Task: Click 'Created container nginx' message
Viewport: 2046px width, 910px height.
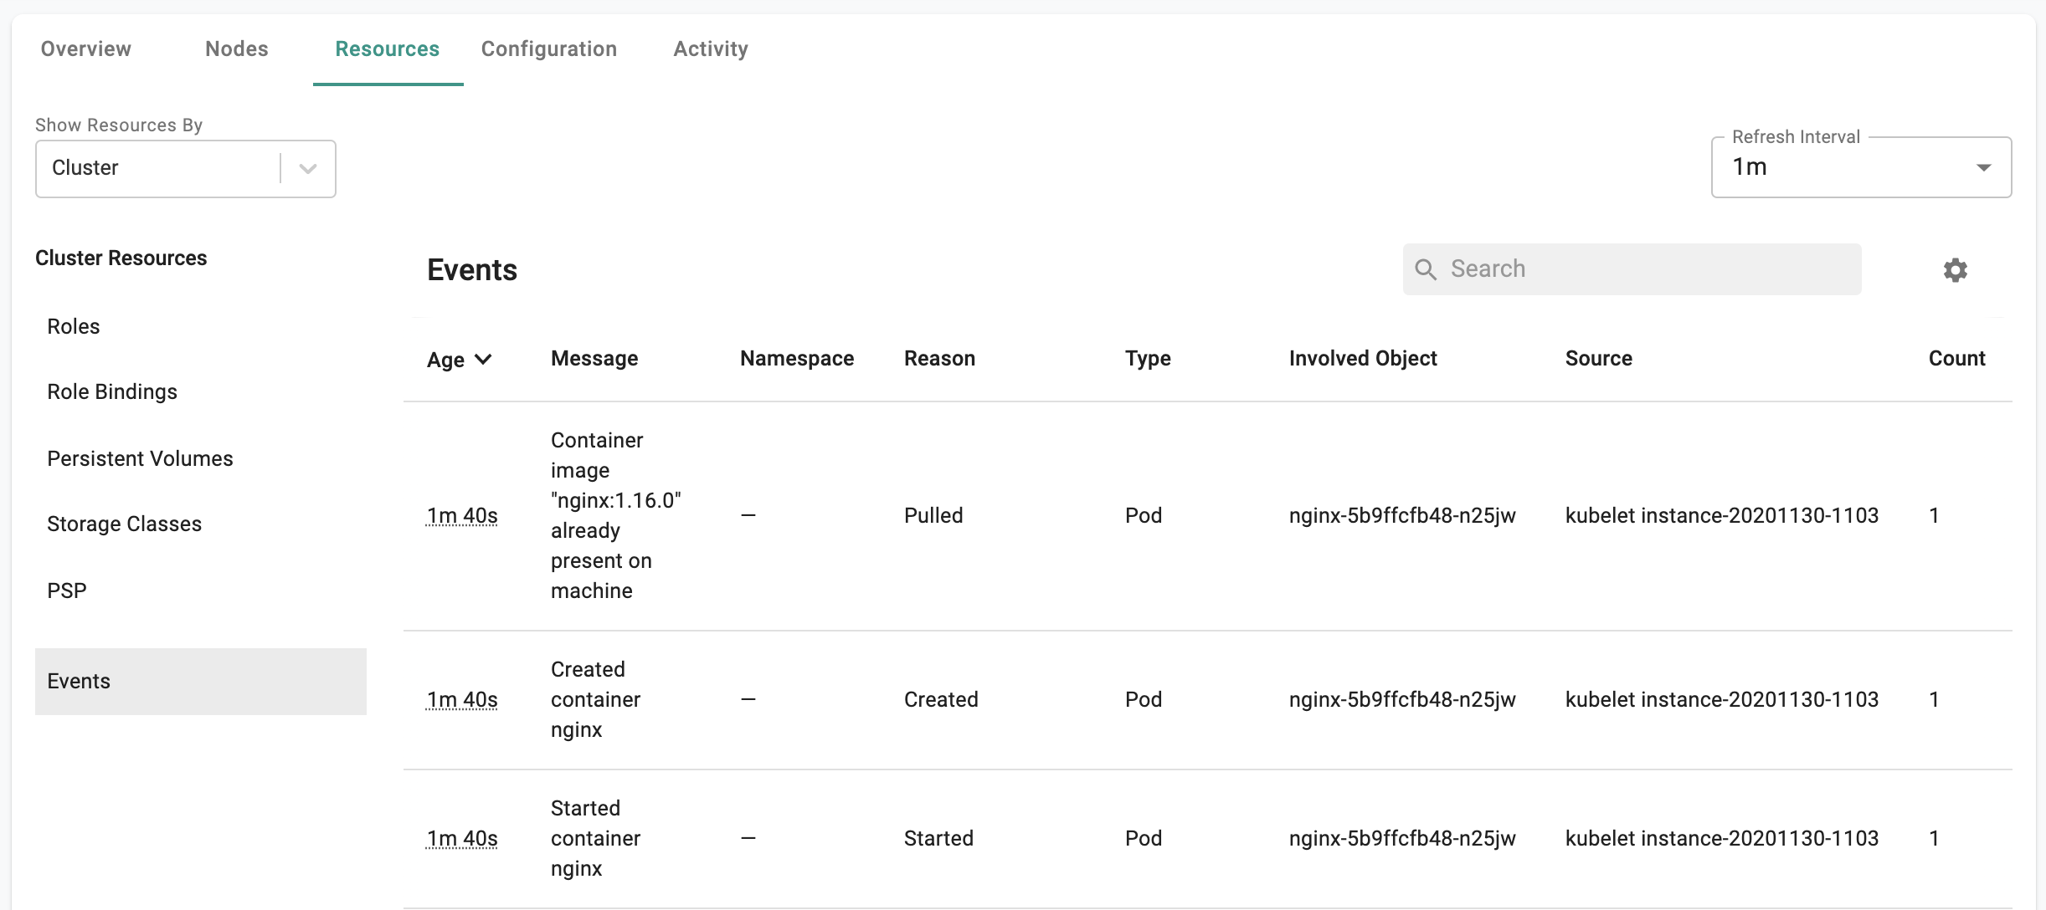Action: 596,699
